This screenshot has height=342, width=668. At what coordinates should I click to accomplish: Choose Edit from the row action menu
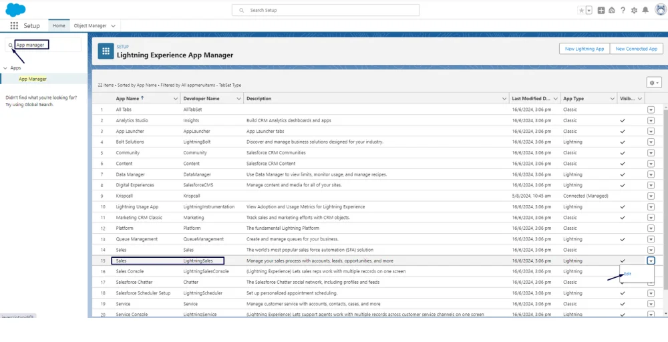pyautogui.click(x=627, y=274)
